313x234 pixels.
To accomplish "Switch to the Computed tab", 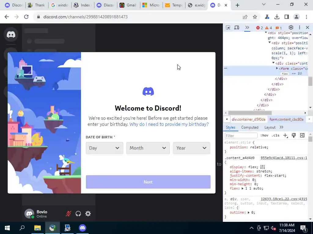I will [x=250, y=127].
